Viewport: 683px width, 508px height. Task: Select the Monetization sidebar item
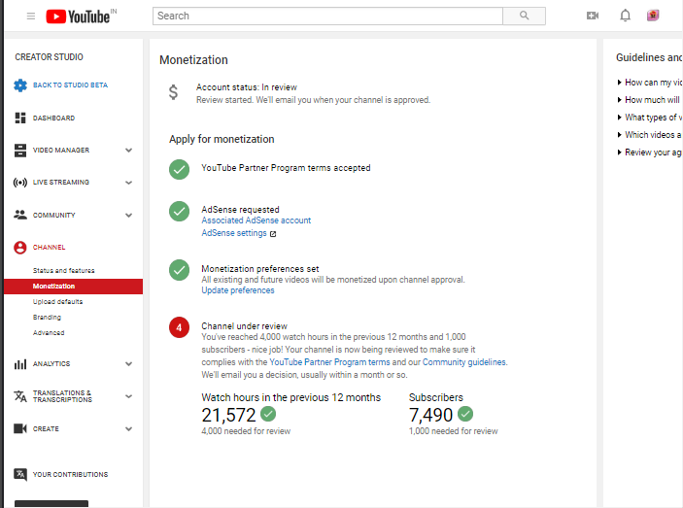point(73,286)
